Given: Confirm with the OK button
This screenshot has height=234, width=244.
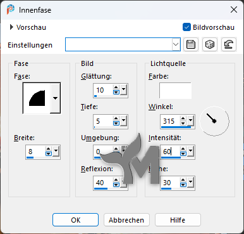Looking at the screenshot, I should pos(75,220).
